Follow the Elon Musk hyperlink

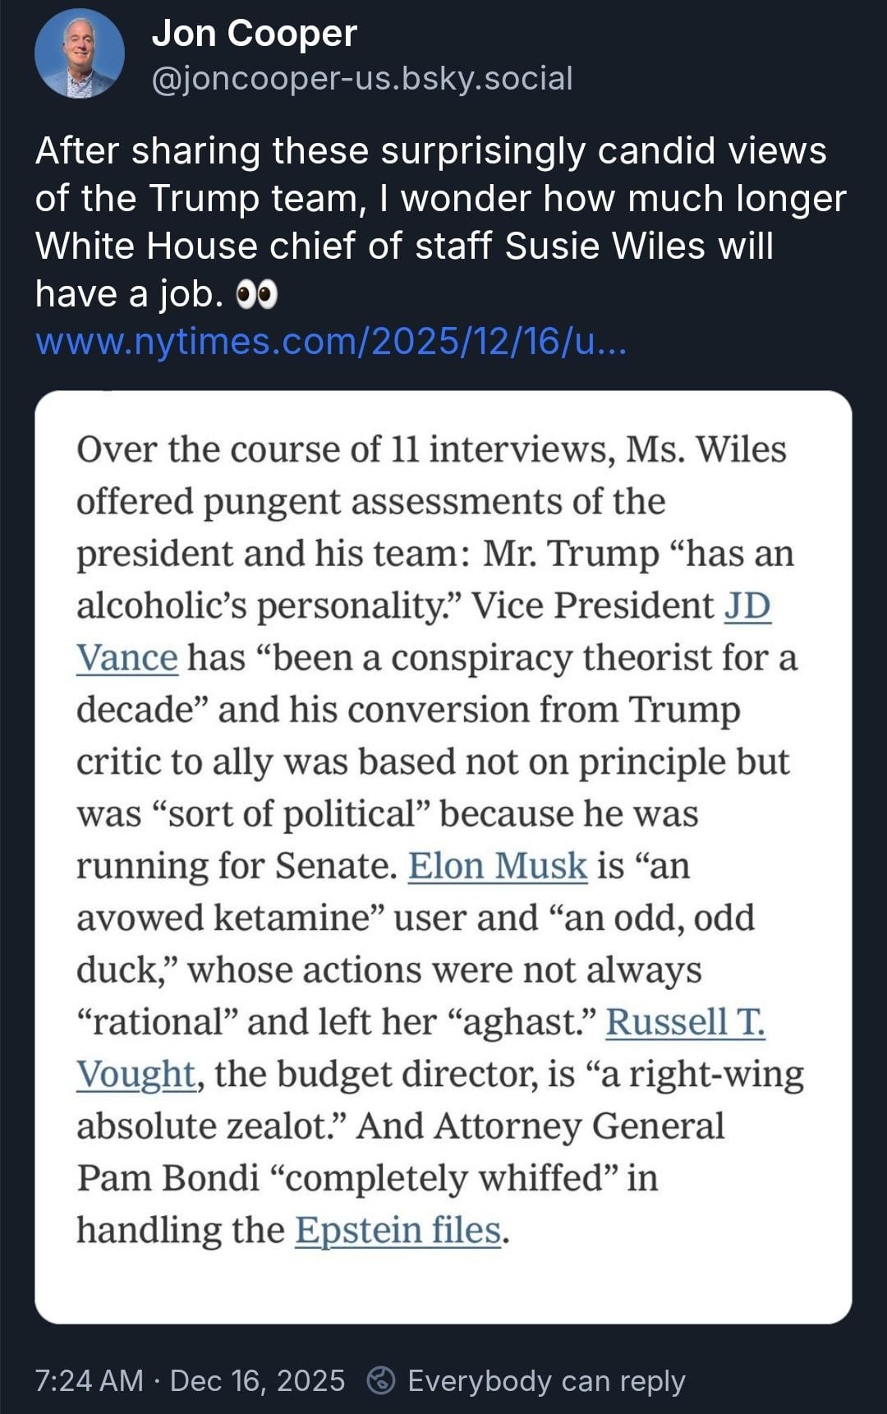[498, 866]
